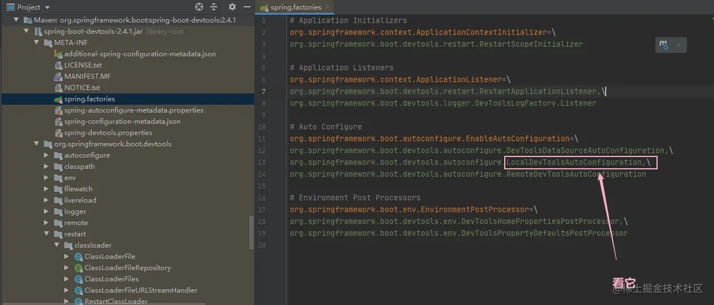Select ClassLoaderFileURLStreamHandler in the tree

pyautogui.click(x=140, y=290)
